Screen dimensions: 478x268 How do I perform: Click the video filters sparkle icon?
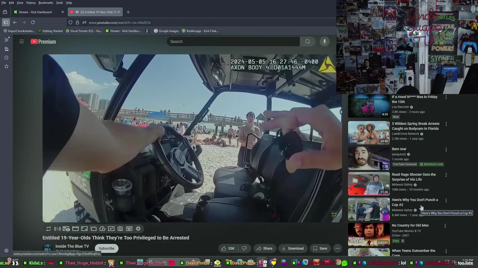[x=111, y=229]
